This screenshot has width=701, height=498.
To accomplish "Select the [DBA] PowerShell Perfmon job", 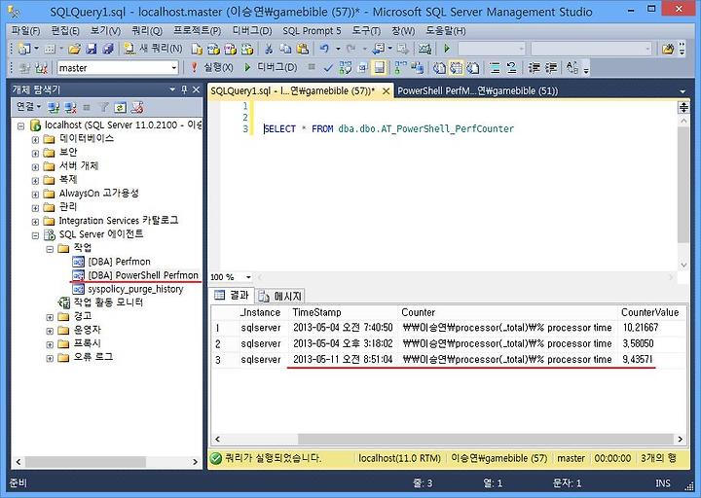I will tap(142, 275).
